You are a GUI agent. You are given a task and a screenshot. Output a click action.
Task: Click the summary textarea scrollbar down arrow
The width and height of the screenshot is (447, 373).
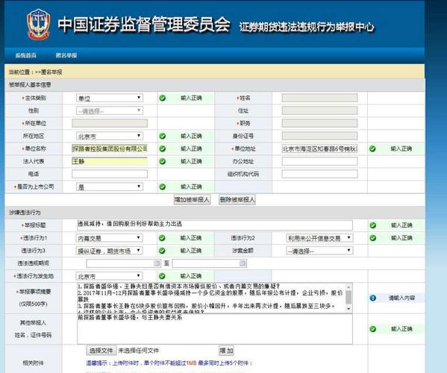[x=348, y=309]
